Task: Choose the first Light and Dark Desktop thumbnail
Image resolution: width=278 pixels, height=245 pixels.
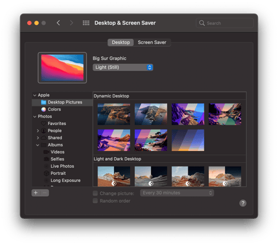Action: point(114,176)
